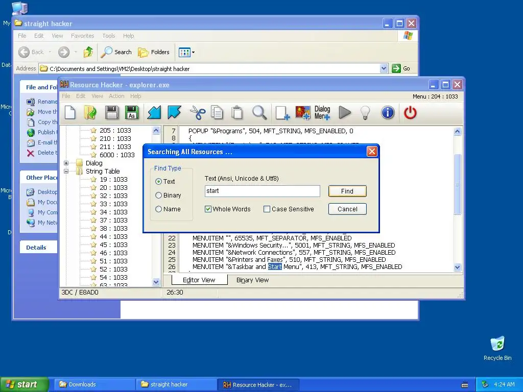Screen dimensions: 523x392
Task: Click the light bulb icon
Action: pyautogui.click(x=365, y=113)
